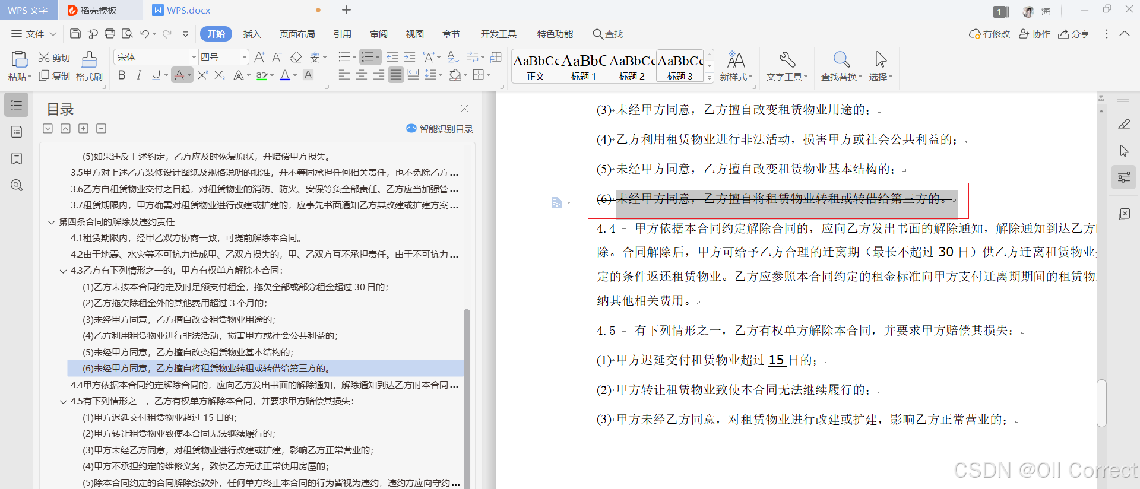Toggle Italic formatting

tap(139, 75)
